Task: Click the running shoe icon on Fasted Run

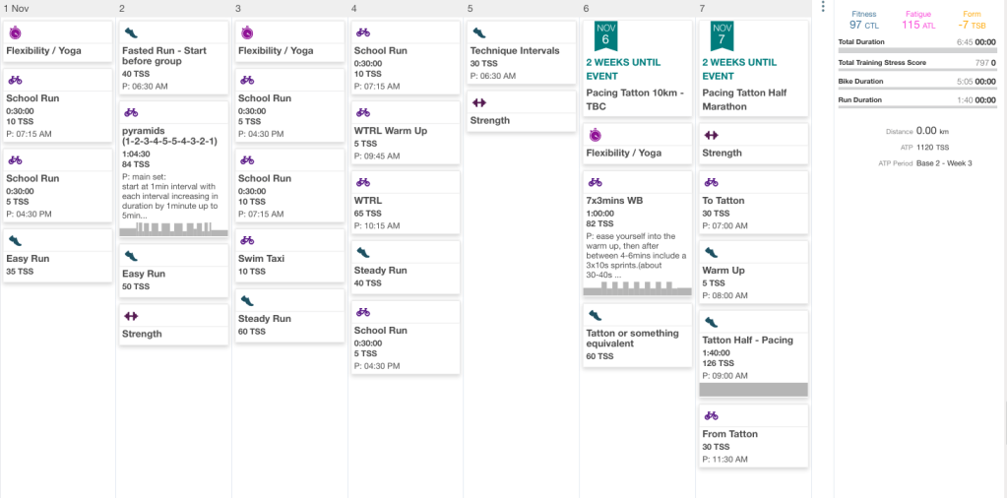Action: tap(131, 32)
